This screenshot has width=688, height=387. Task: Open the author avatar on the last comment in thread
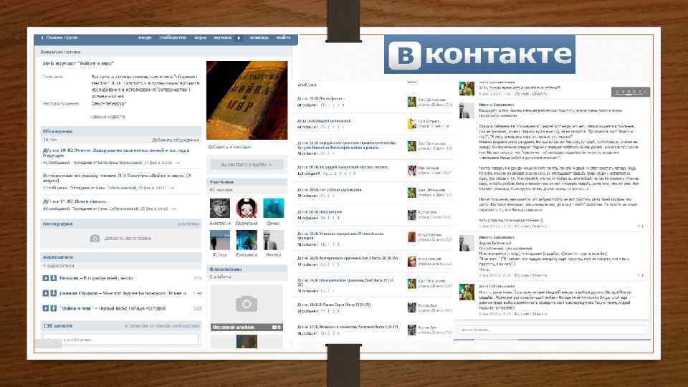pos(467,292)
